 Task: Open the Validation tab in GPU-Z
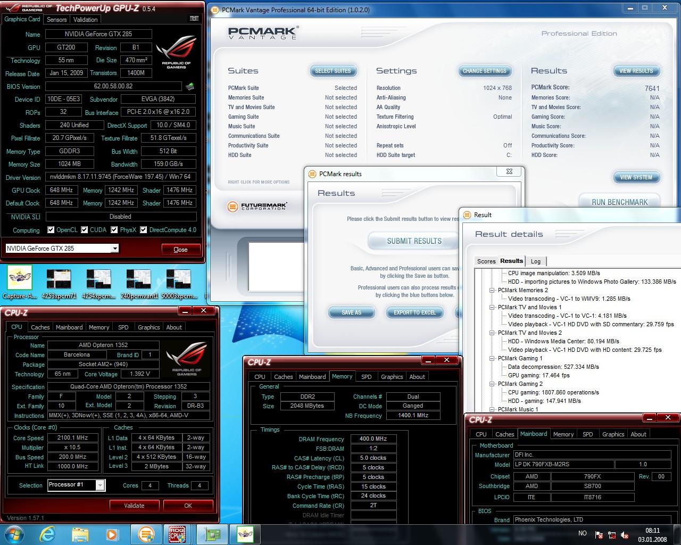click(85, 19)
